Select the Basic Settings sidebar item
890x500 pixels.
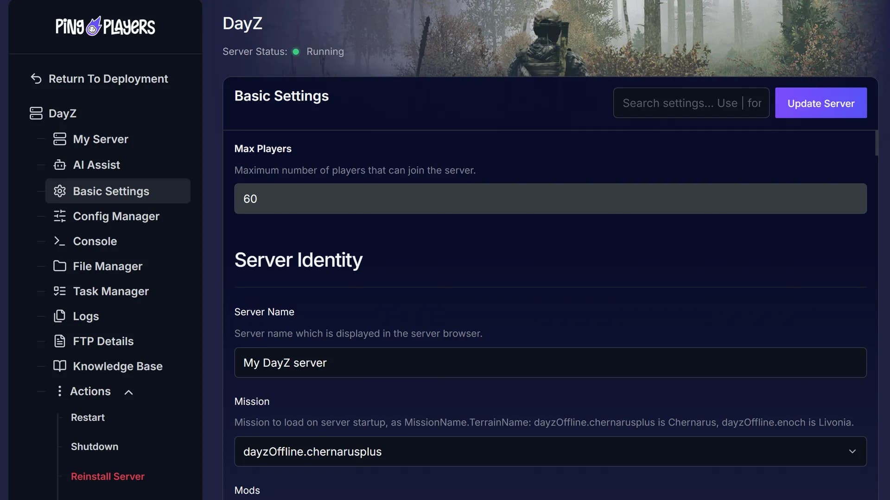118,191
